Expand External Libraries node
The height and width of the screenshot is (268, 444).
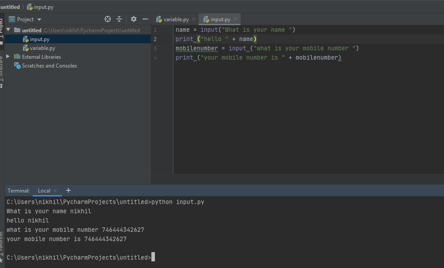[x=8, y=57]
